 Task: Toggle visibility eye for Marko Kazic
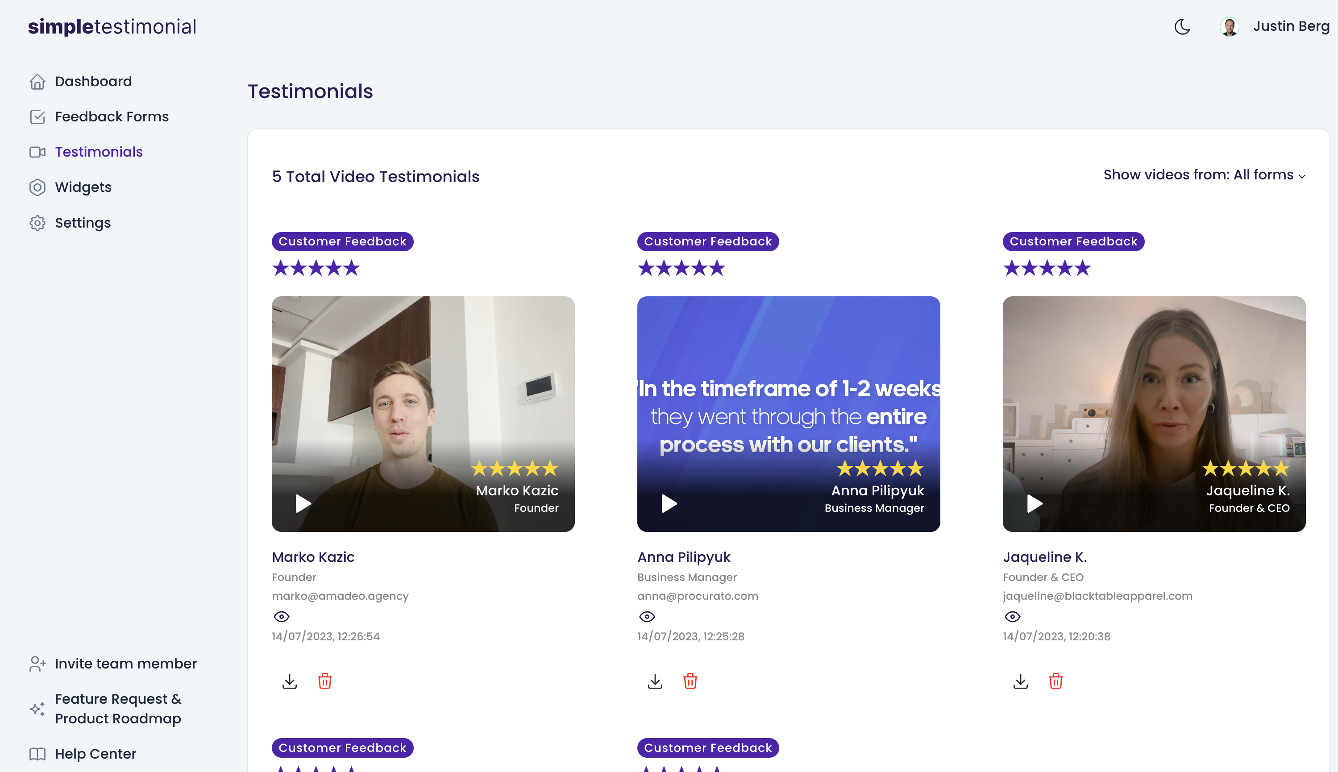pos(282,617)
